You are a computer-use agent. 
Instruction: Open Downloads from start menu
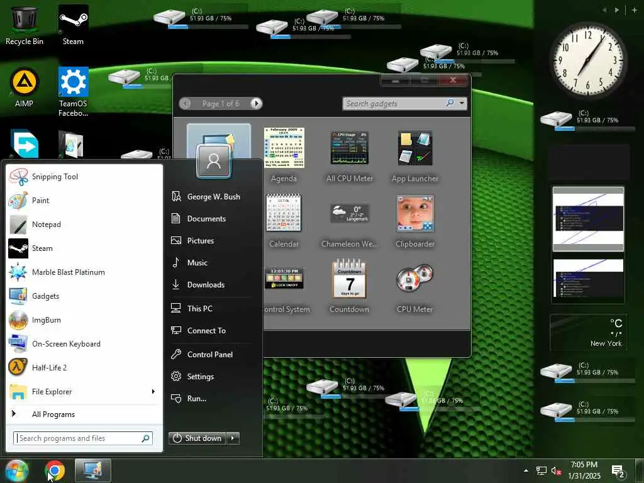tap(211, 285)
